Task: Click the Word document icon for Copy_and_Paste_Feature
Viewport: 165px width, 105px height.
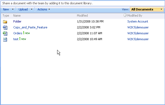Action: [x=5, y=28]
